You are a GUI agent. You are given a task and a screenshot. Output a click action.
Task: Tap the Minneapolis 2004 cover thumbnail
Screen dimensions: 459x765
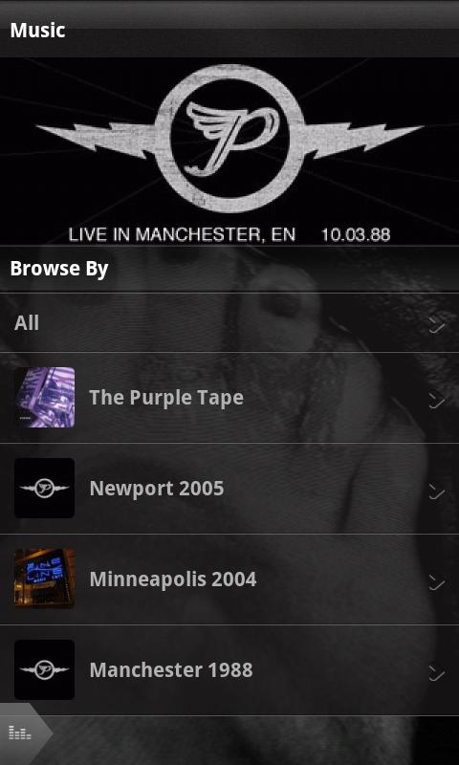pyautogui.click(x=44, y=579)
